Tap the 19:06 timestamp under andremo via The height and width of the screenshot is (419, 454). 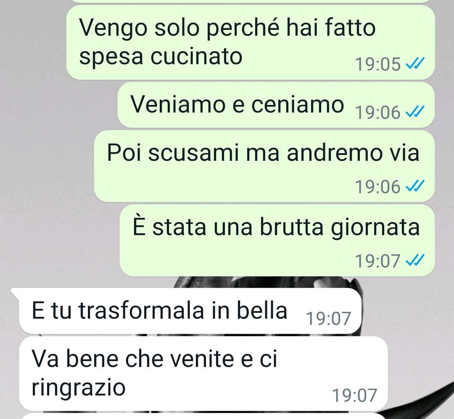click(378, 186)
